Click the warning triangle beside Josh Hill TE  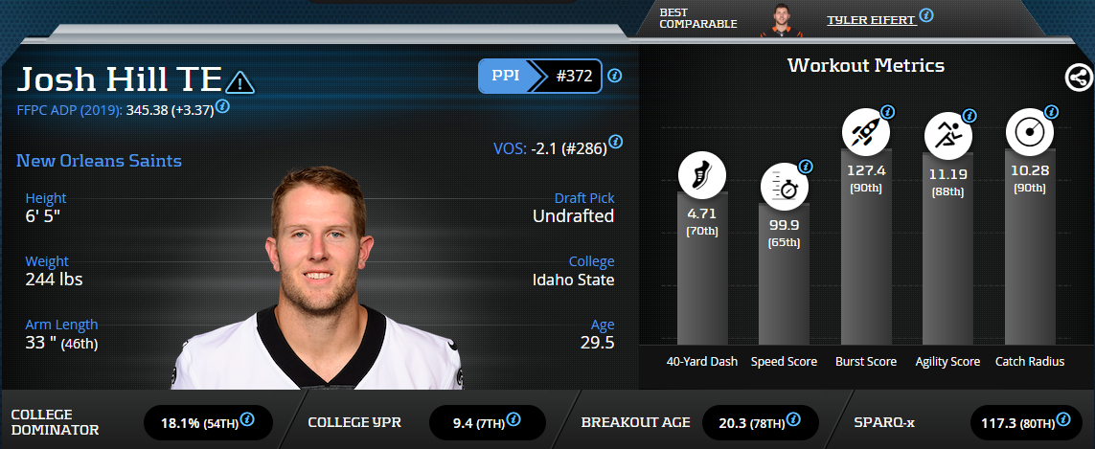click(240, 82)
